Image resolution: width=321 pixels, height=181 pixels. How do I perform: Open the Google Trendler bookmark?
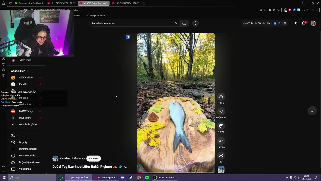click(95, 16)
